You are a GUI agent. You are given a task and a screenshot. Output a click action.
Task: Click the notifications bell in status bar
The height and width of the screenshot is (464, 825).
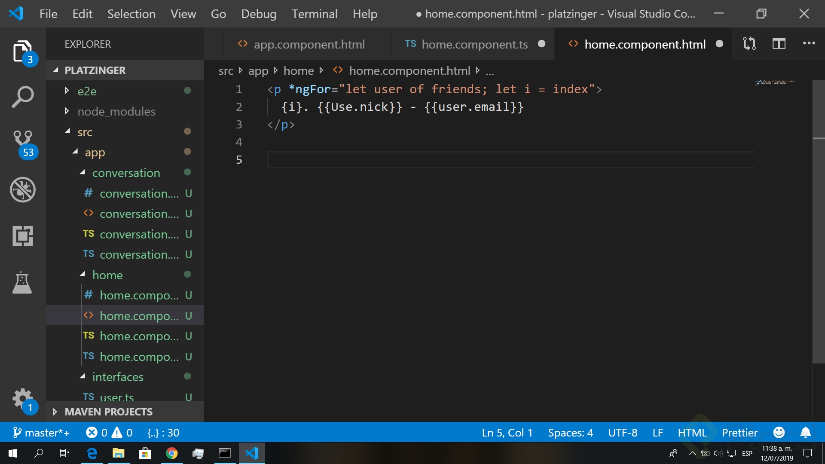[806, 433]
